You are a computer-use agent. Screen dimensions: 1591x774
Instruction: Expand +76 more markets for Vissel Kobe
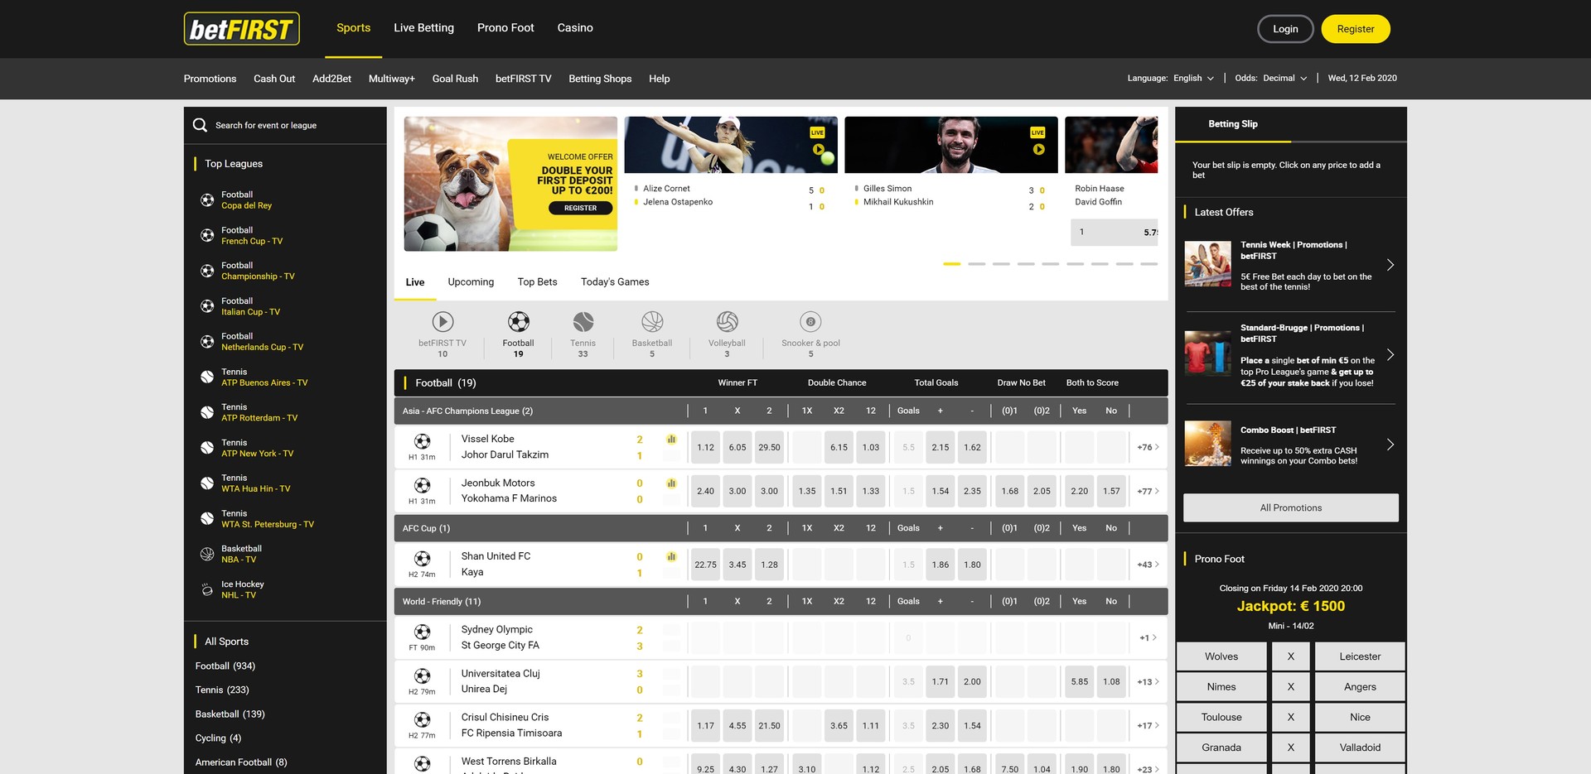(1148, 447)
